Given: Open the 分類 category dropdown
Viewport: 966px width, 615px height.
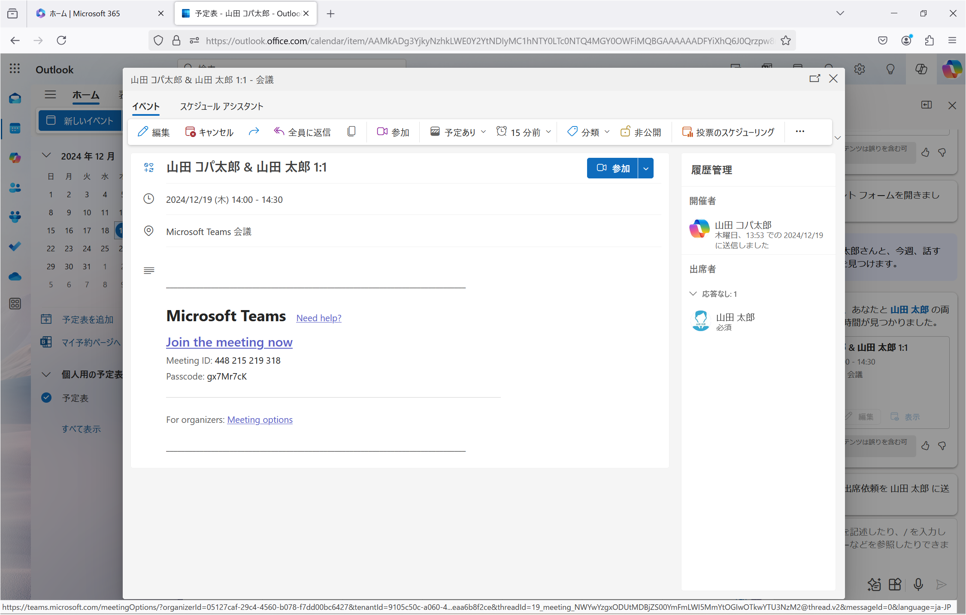Looking at the screenshot, I should (x=588, y=132).
